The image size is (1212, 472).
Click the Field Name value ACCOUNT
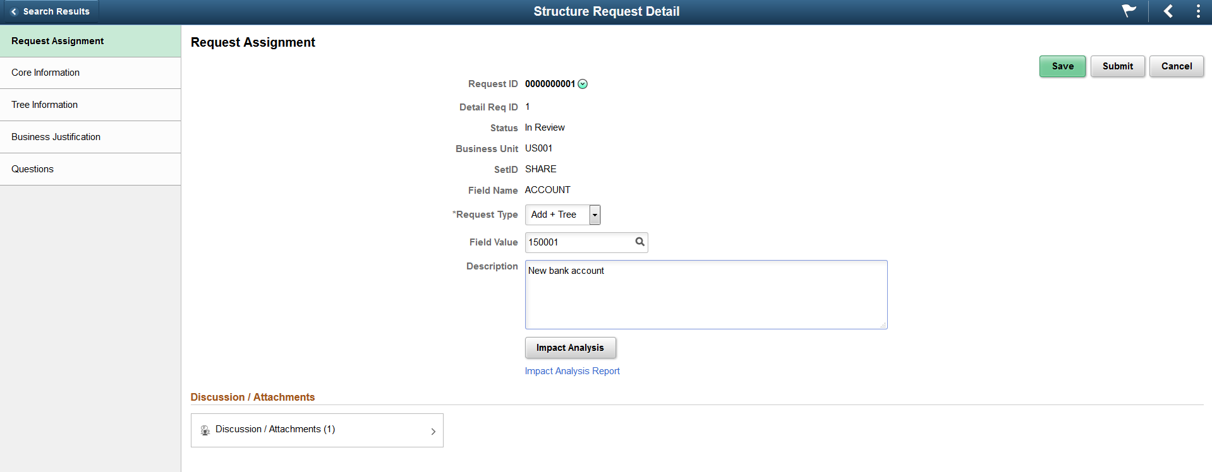547,190
